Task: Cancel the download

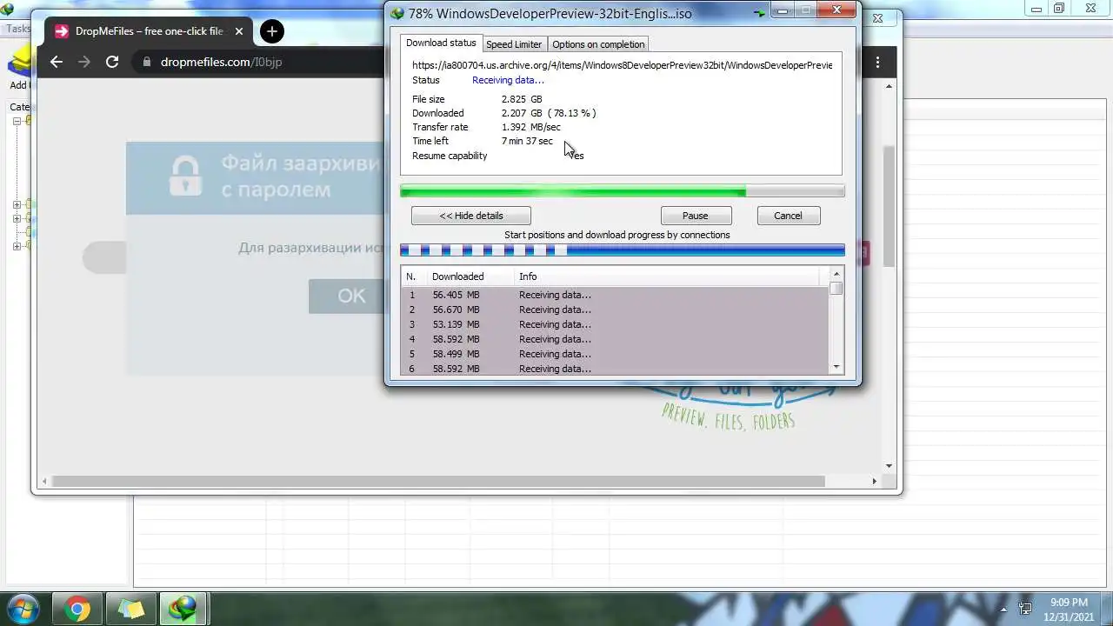Action: click(788, 216)
